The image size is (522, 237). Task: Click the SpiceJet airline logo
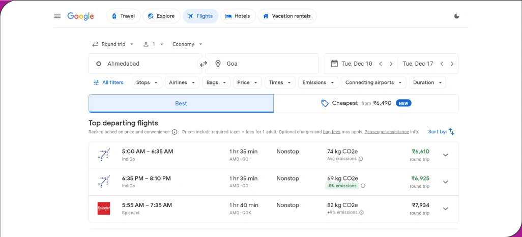pos(103,209)
